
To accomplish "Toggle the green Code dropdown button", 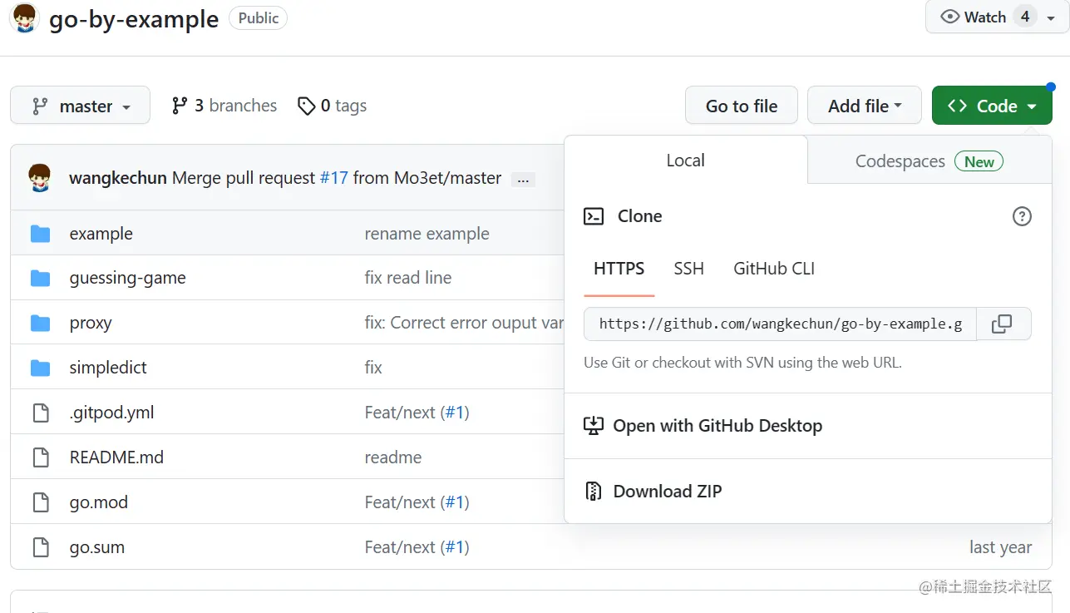I will 991,106.
